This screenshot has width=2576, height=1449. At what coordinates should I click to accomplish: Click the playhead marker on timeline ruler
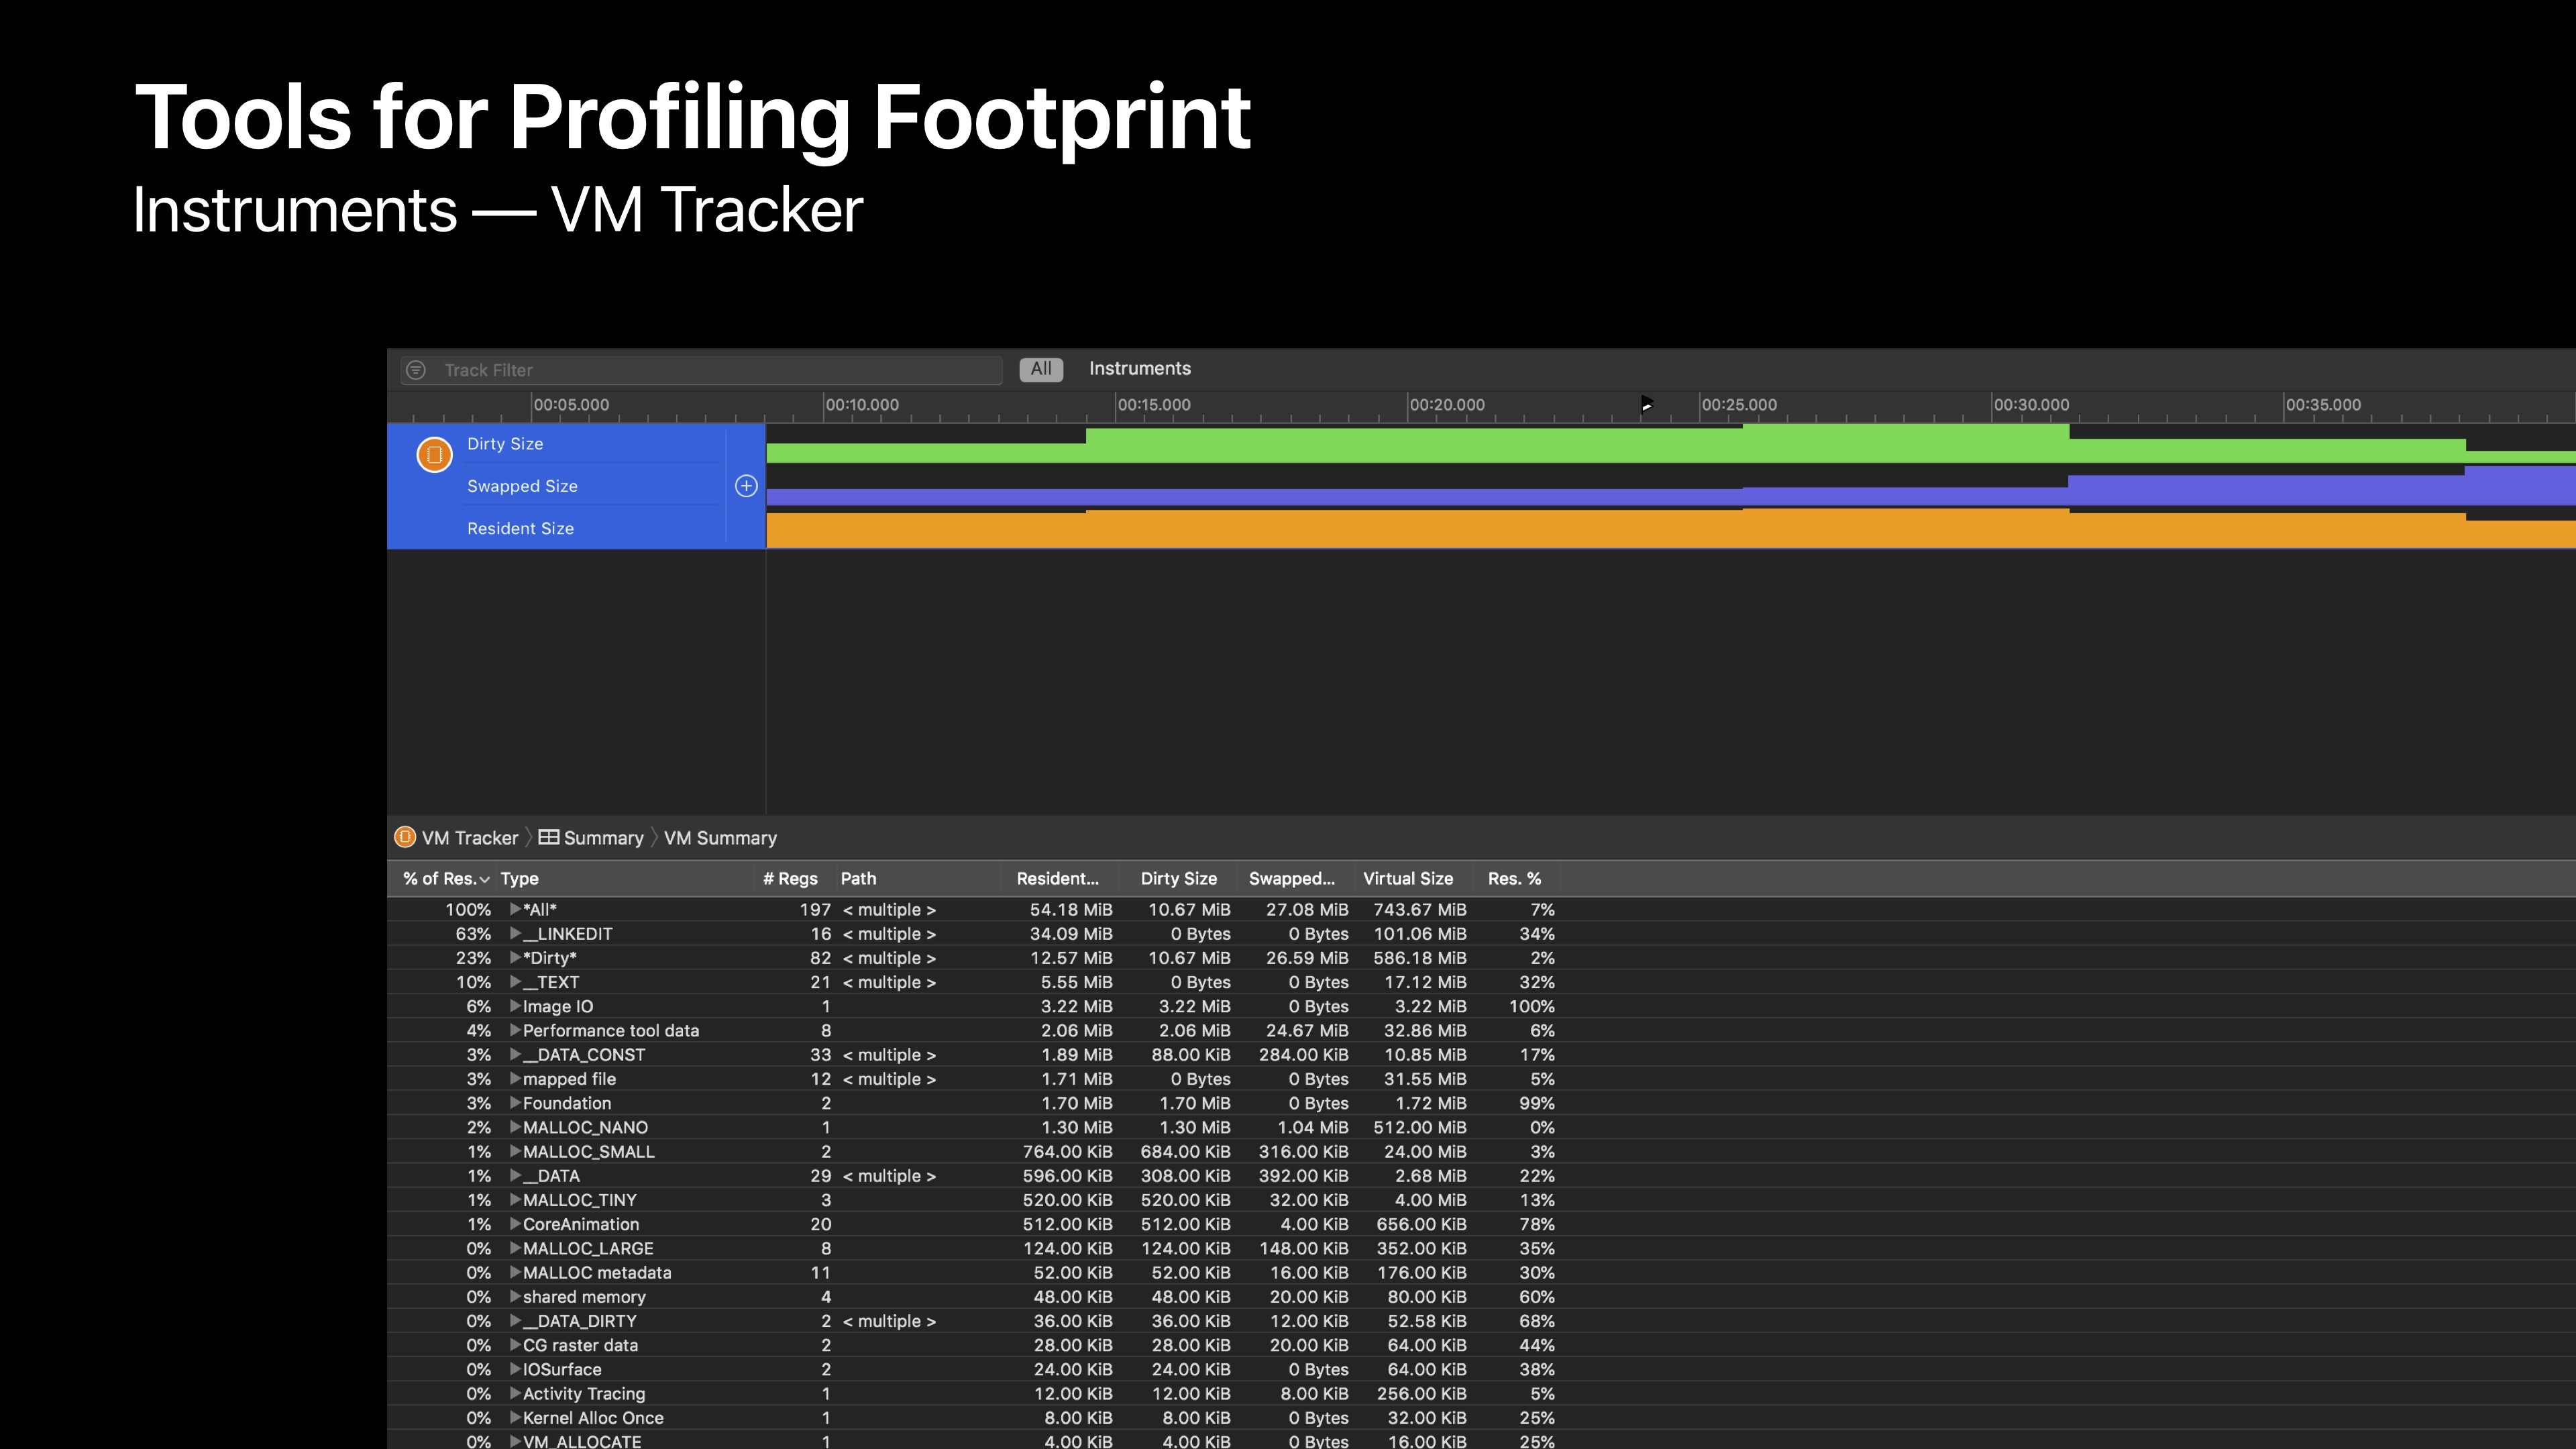[x=1646, y=404]
